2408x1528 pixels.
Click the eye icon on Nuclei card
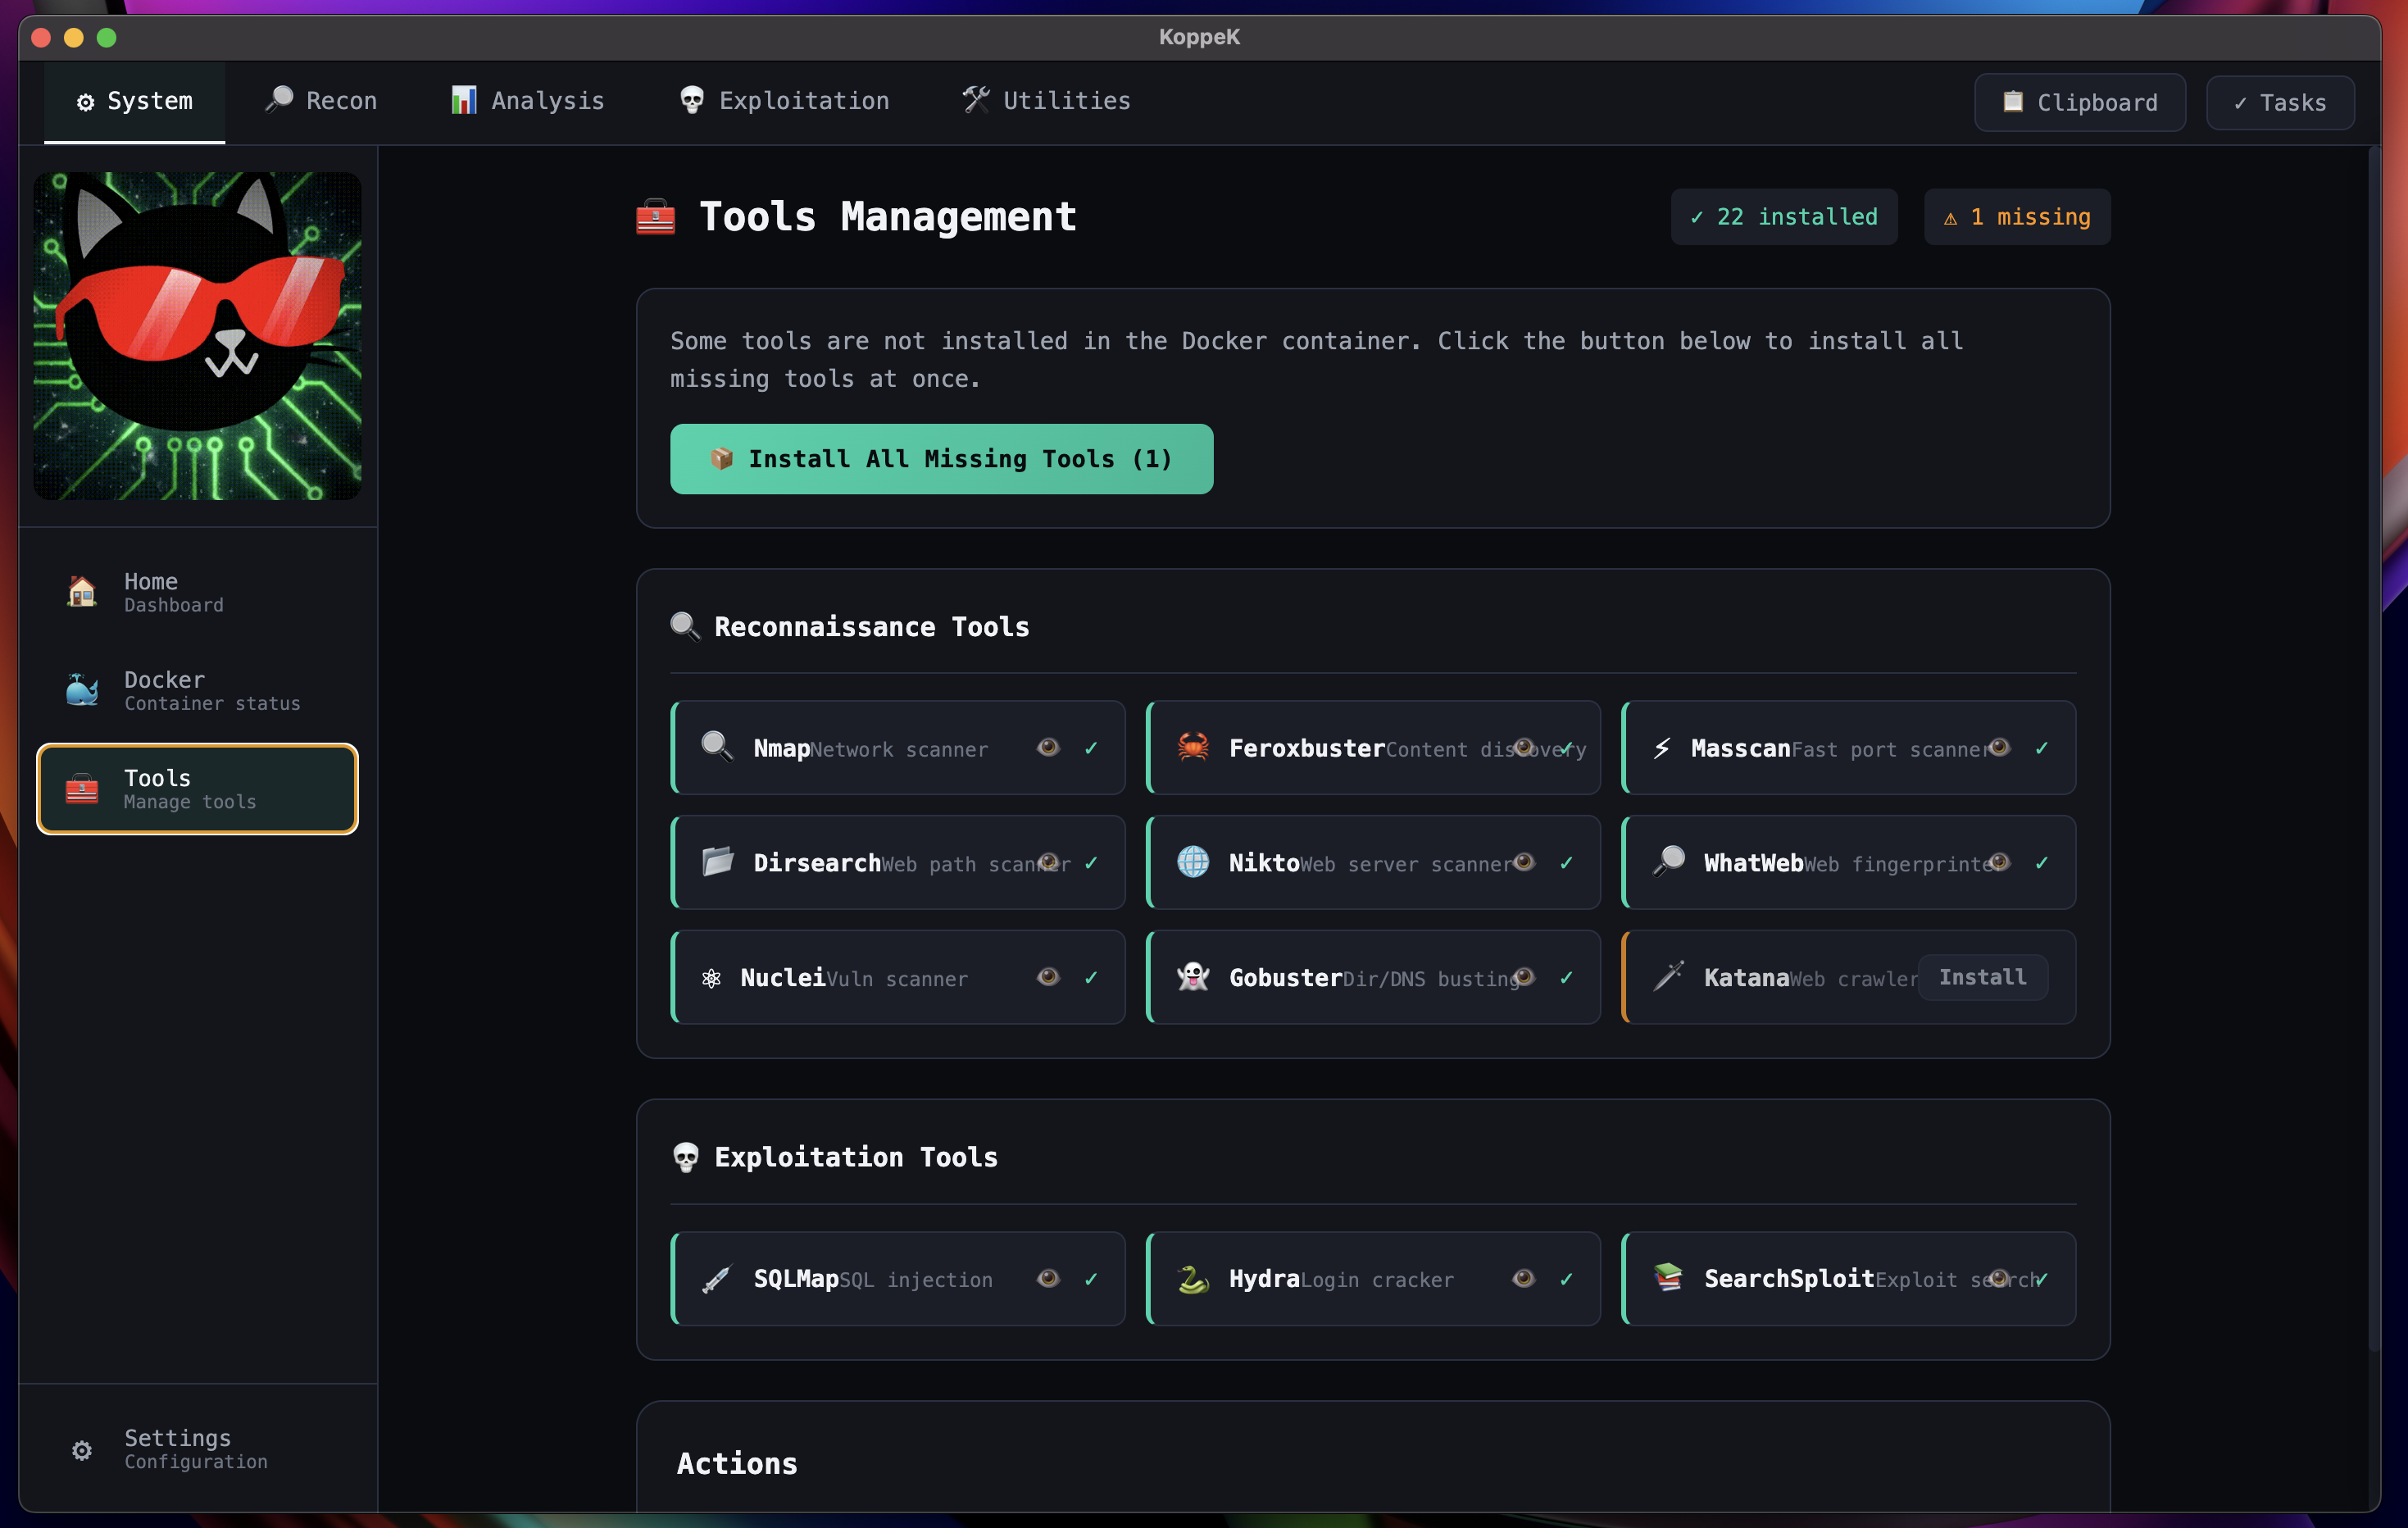click(1047, 977)
